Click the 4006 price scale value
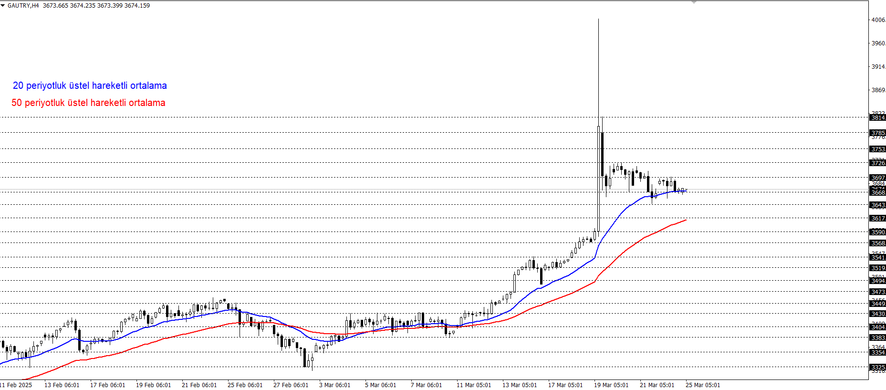 coord(878,20)
